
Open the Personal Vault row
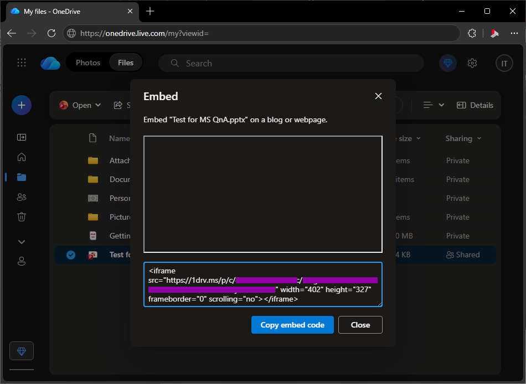pos(275,198)
